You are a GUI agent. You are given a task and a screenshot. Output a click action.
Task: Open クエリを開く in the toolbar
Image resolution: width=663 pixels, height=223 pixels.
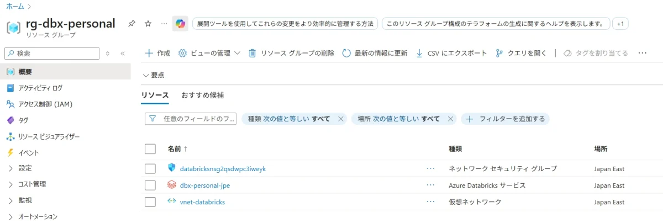point(521,53)
